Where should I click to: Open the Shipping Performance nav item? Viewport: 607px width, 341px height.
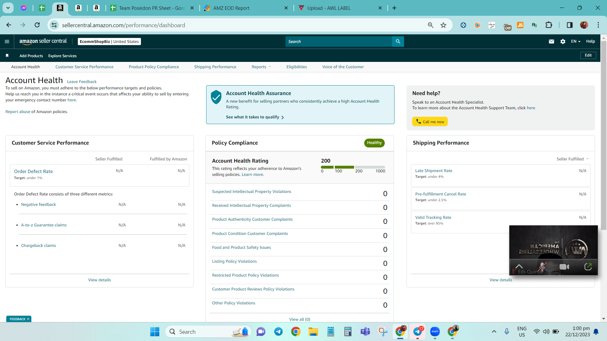point(215,67)
